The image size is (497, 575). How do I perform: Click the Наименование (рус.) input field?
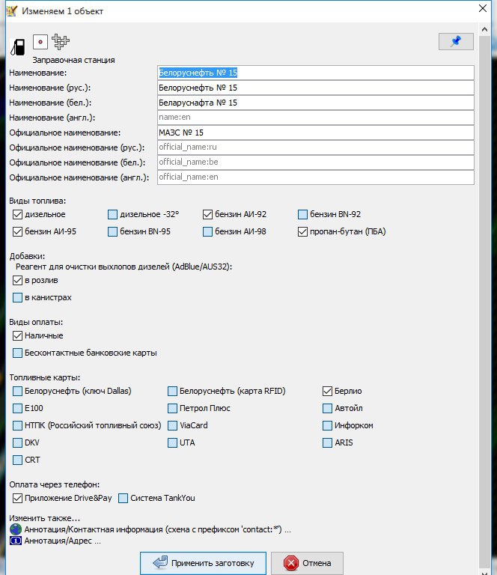point(316,88)
